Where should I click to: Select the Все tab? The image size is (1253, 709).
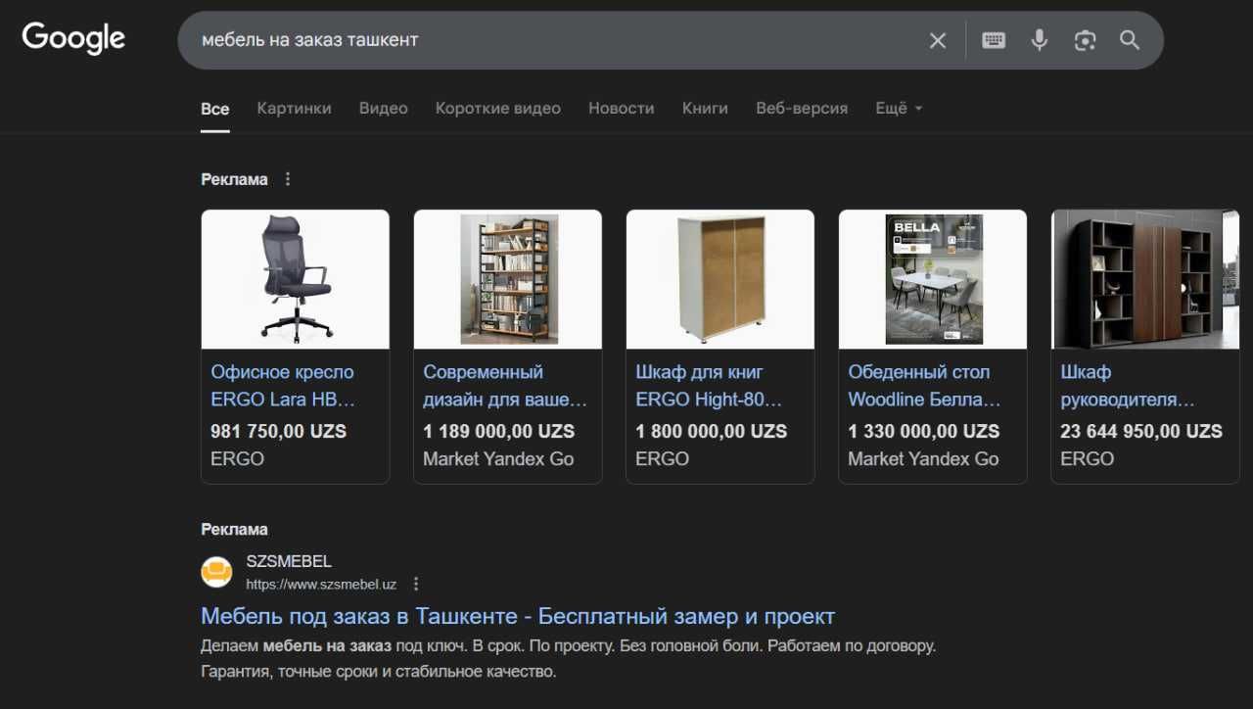[215, 109]
